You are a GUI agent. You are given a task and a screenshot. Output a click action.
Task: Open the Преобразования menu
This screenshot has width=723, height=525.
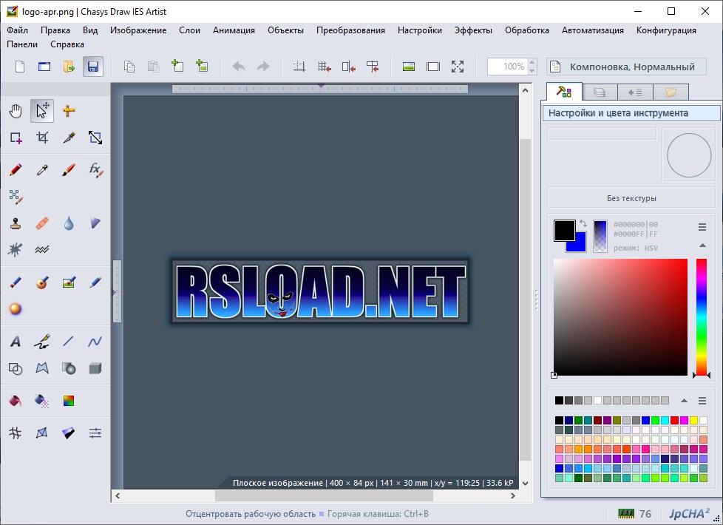pyautogui.click(x=350, y=30)
